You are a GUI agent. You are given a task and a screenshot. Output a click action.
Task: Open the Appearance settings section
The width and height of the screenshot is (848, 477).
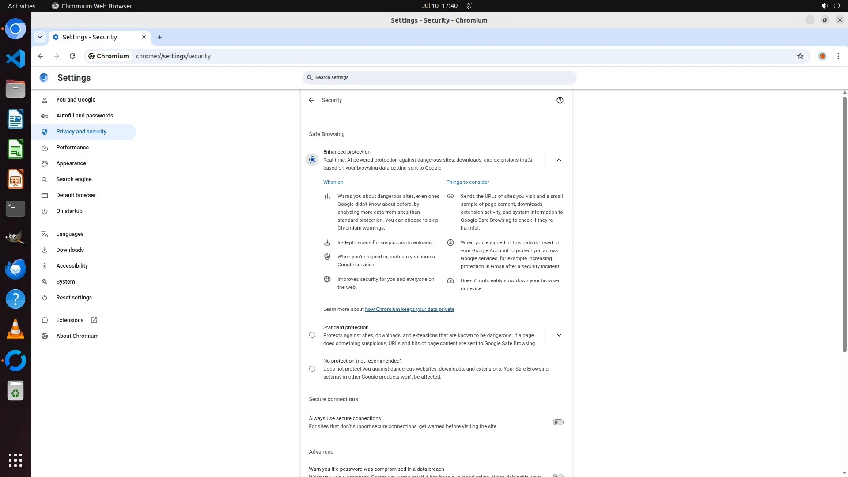pos(71,163)
